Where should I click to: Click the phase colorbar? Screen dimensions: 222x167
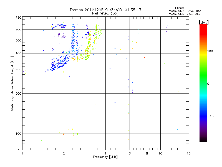pos(203,83)
